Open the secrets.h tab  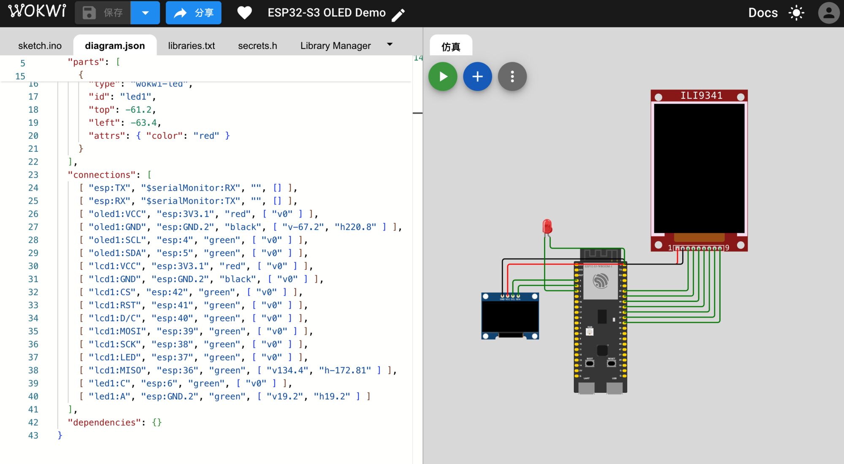coord(257,46)
